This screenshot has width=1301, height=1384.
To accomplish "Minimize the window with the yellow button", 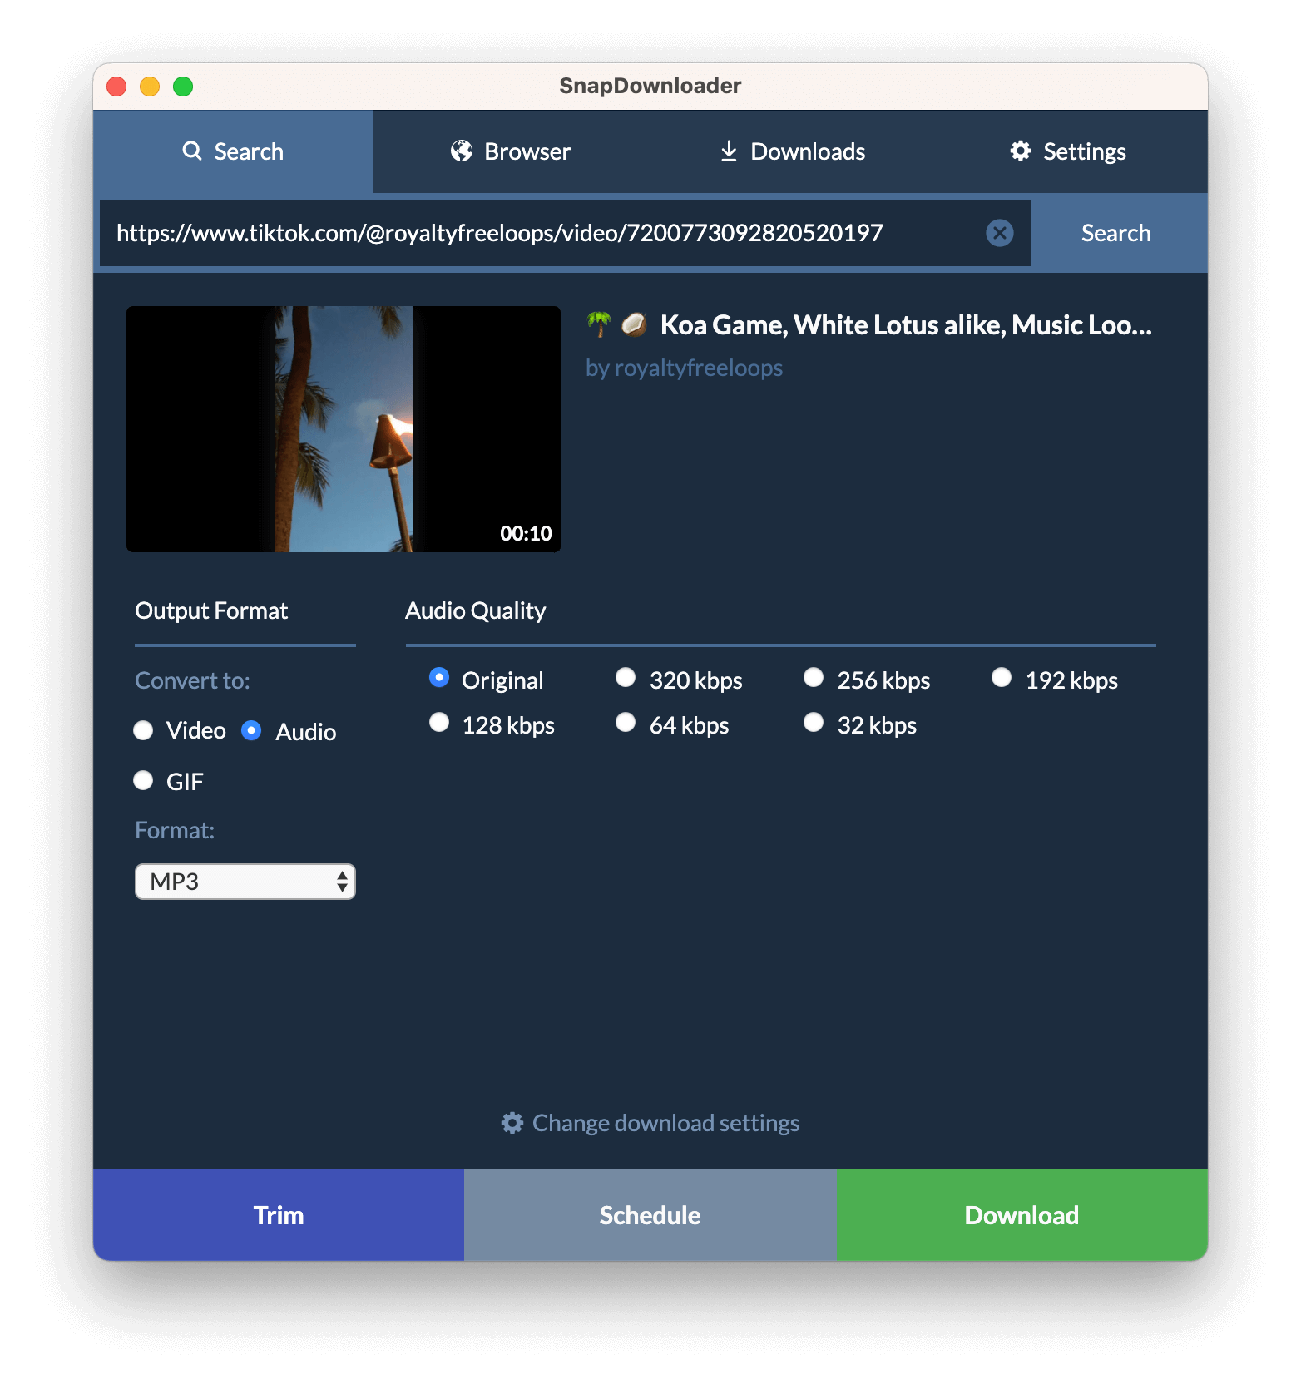I will click(x=150, y=86).
